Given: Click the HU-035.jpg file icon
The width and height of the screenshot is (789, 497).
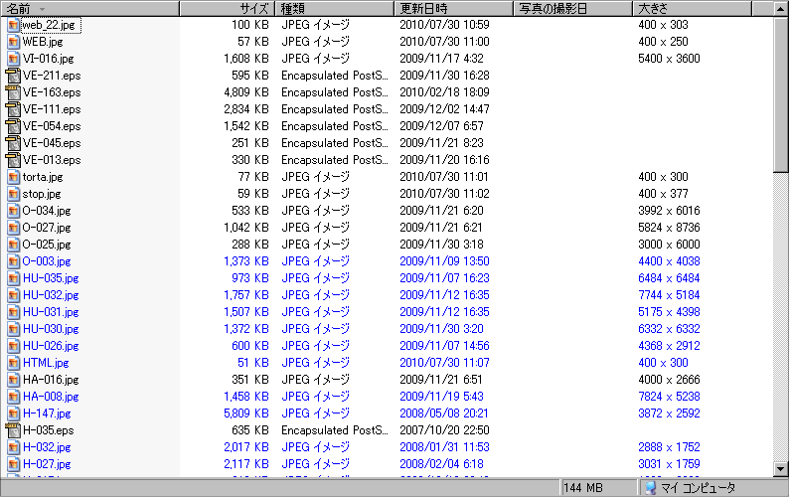Looking at the screenshot, I should (x=14, y=278).
